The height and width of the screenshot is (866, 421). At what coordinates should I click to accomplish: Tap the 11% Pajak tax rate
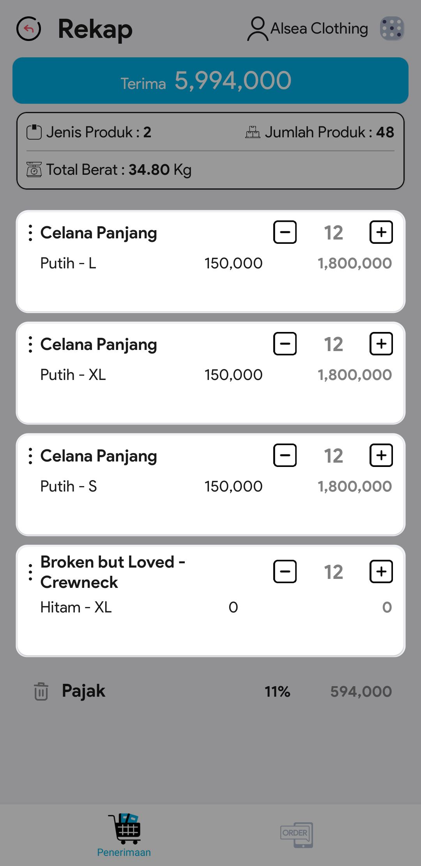pyautogui.click(x=277, y=692)
